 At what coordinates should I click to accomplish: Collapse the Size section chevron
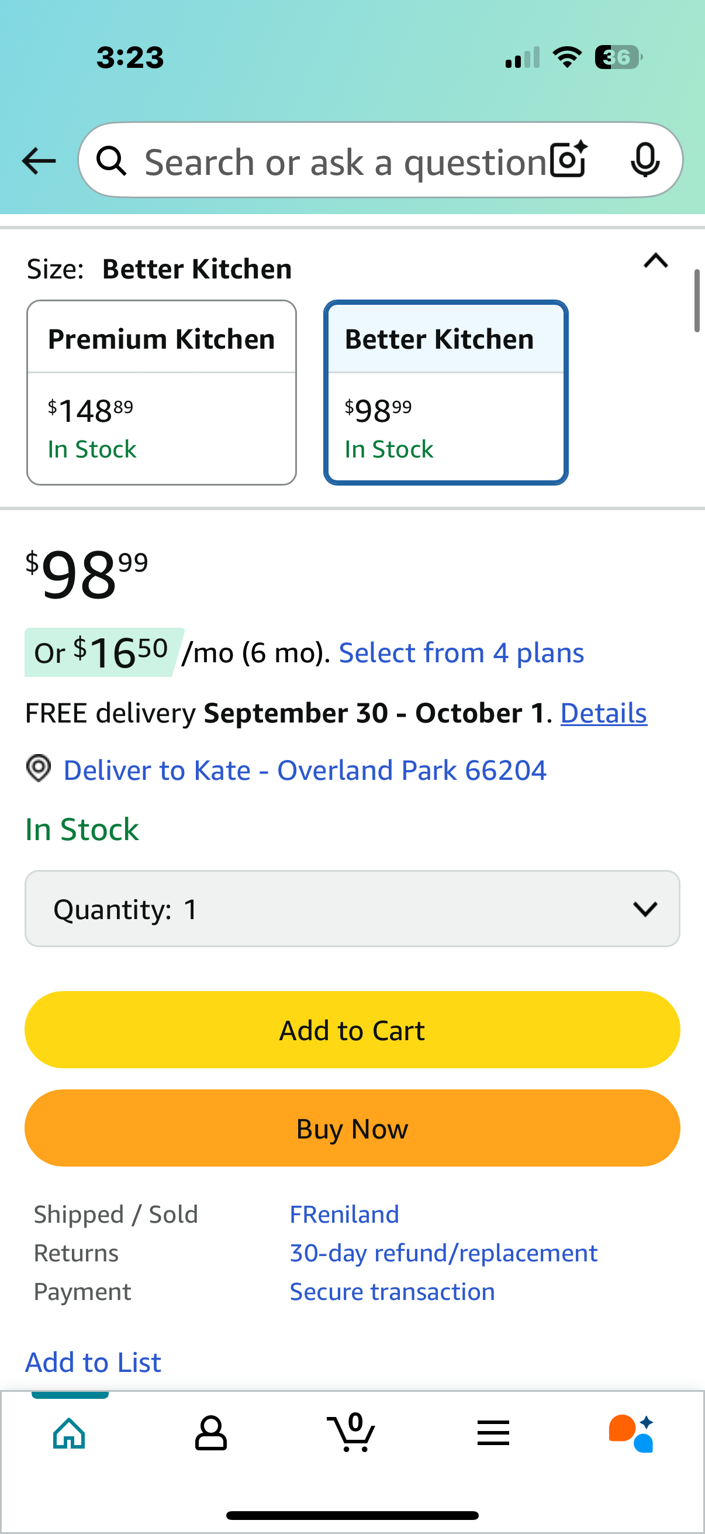(x=656, y=261)
